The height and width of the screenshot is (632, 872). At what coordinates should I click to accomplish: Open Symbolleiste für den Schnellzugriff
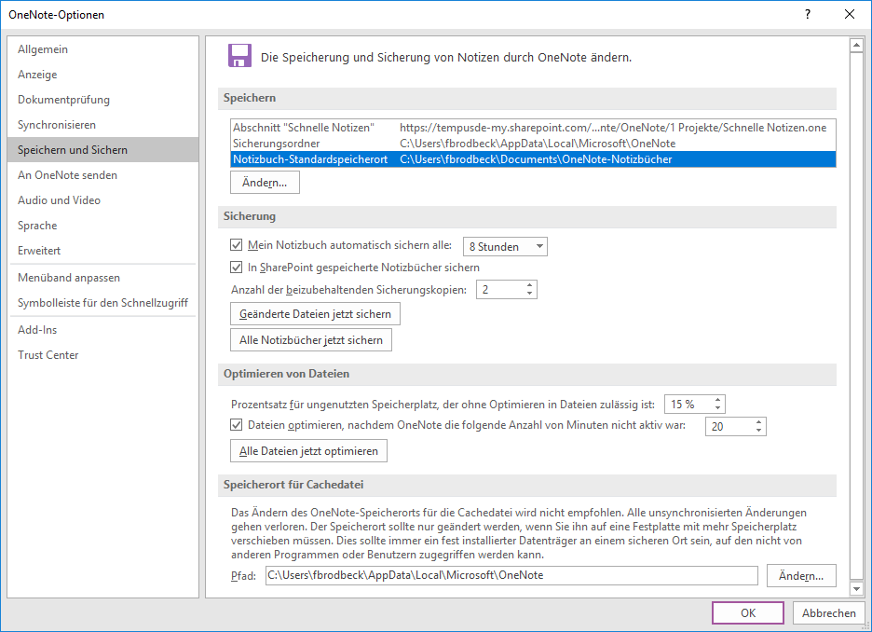(x=102, y=303)
